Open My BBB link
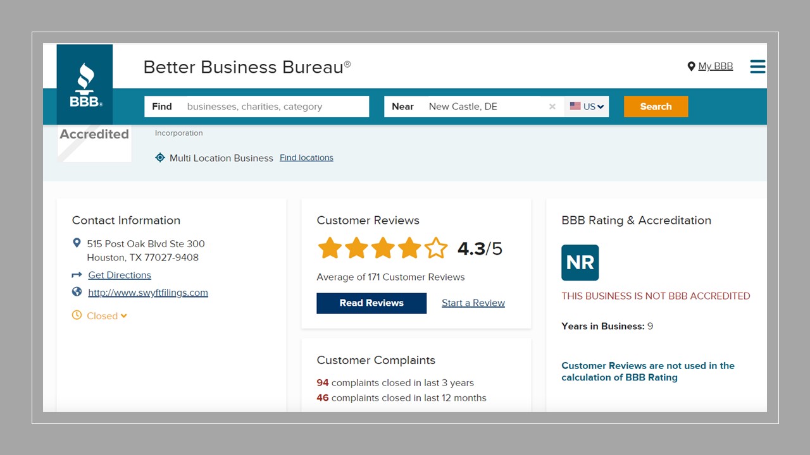Screen dimensions: 810x455 715,66
